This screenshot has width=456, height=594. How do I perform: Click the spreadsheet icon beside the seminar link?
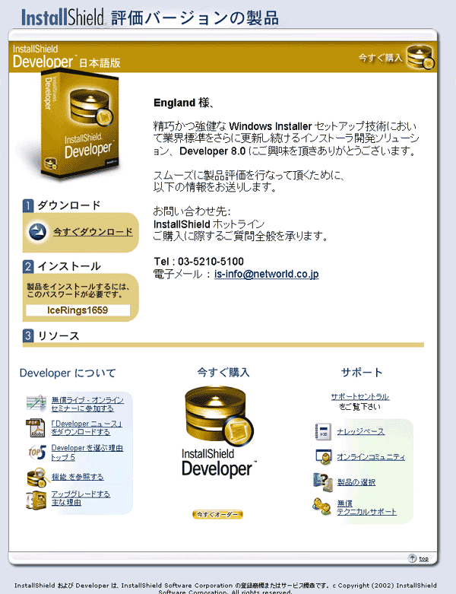pos(36,403)
